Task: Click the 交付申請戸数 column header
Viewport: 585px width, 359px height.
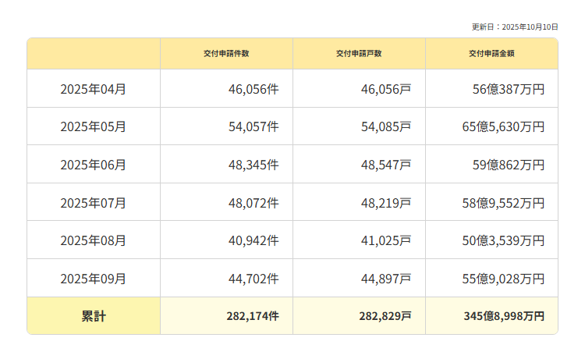Action: (x=359, y=54)
